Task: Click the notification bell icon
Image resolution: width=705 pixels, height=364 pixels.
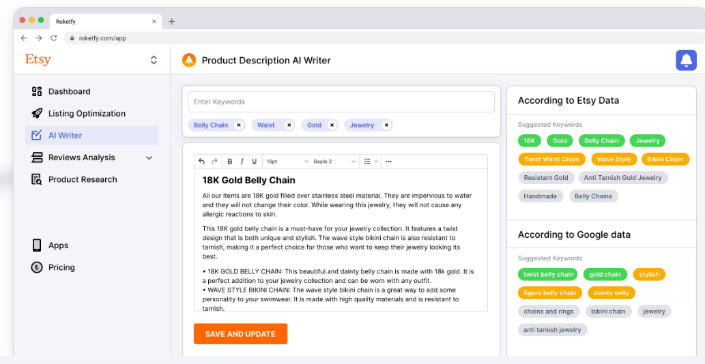Action: point(686,60)
